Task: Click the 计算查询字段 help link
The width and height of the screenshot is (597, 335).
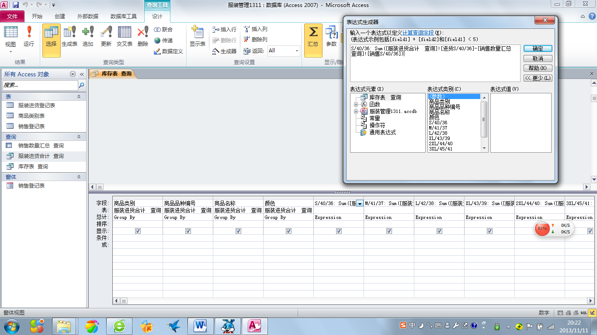Action: pyautogui.click(x=418, y=33)
